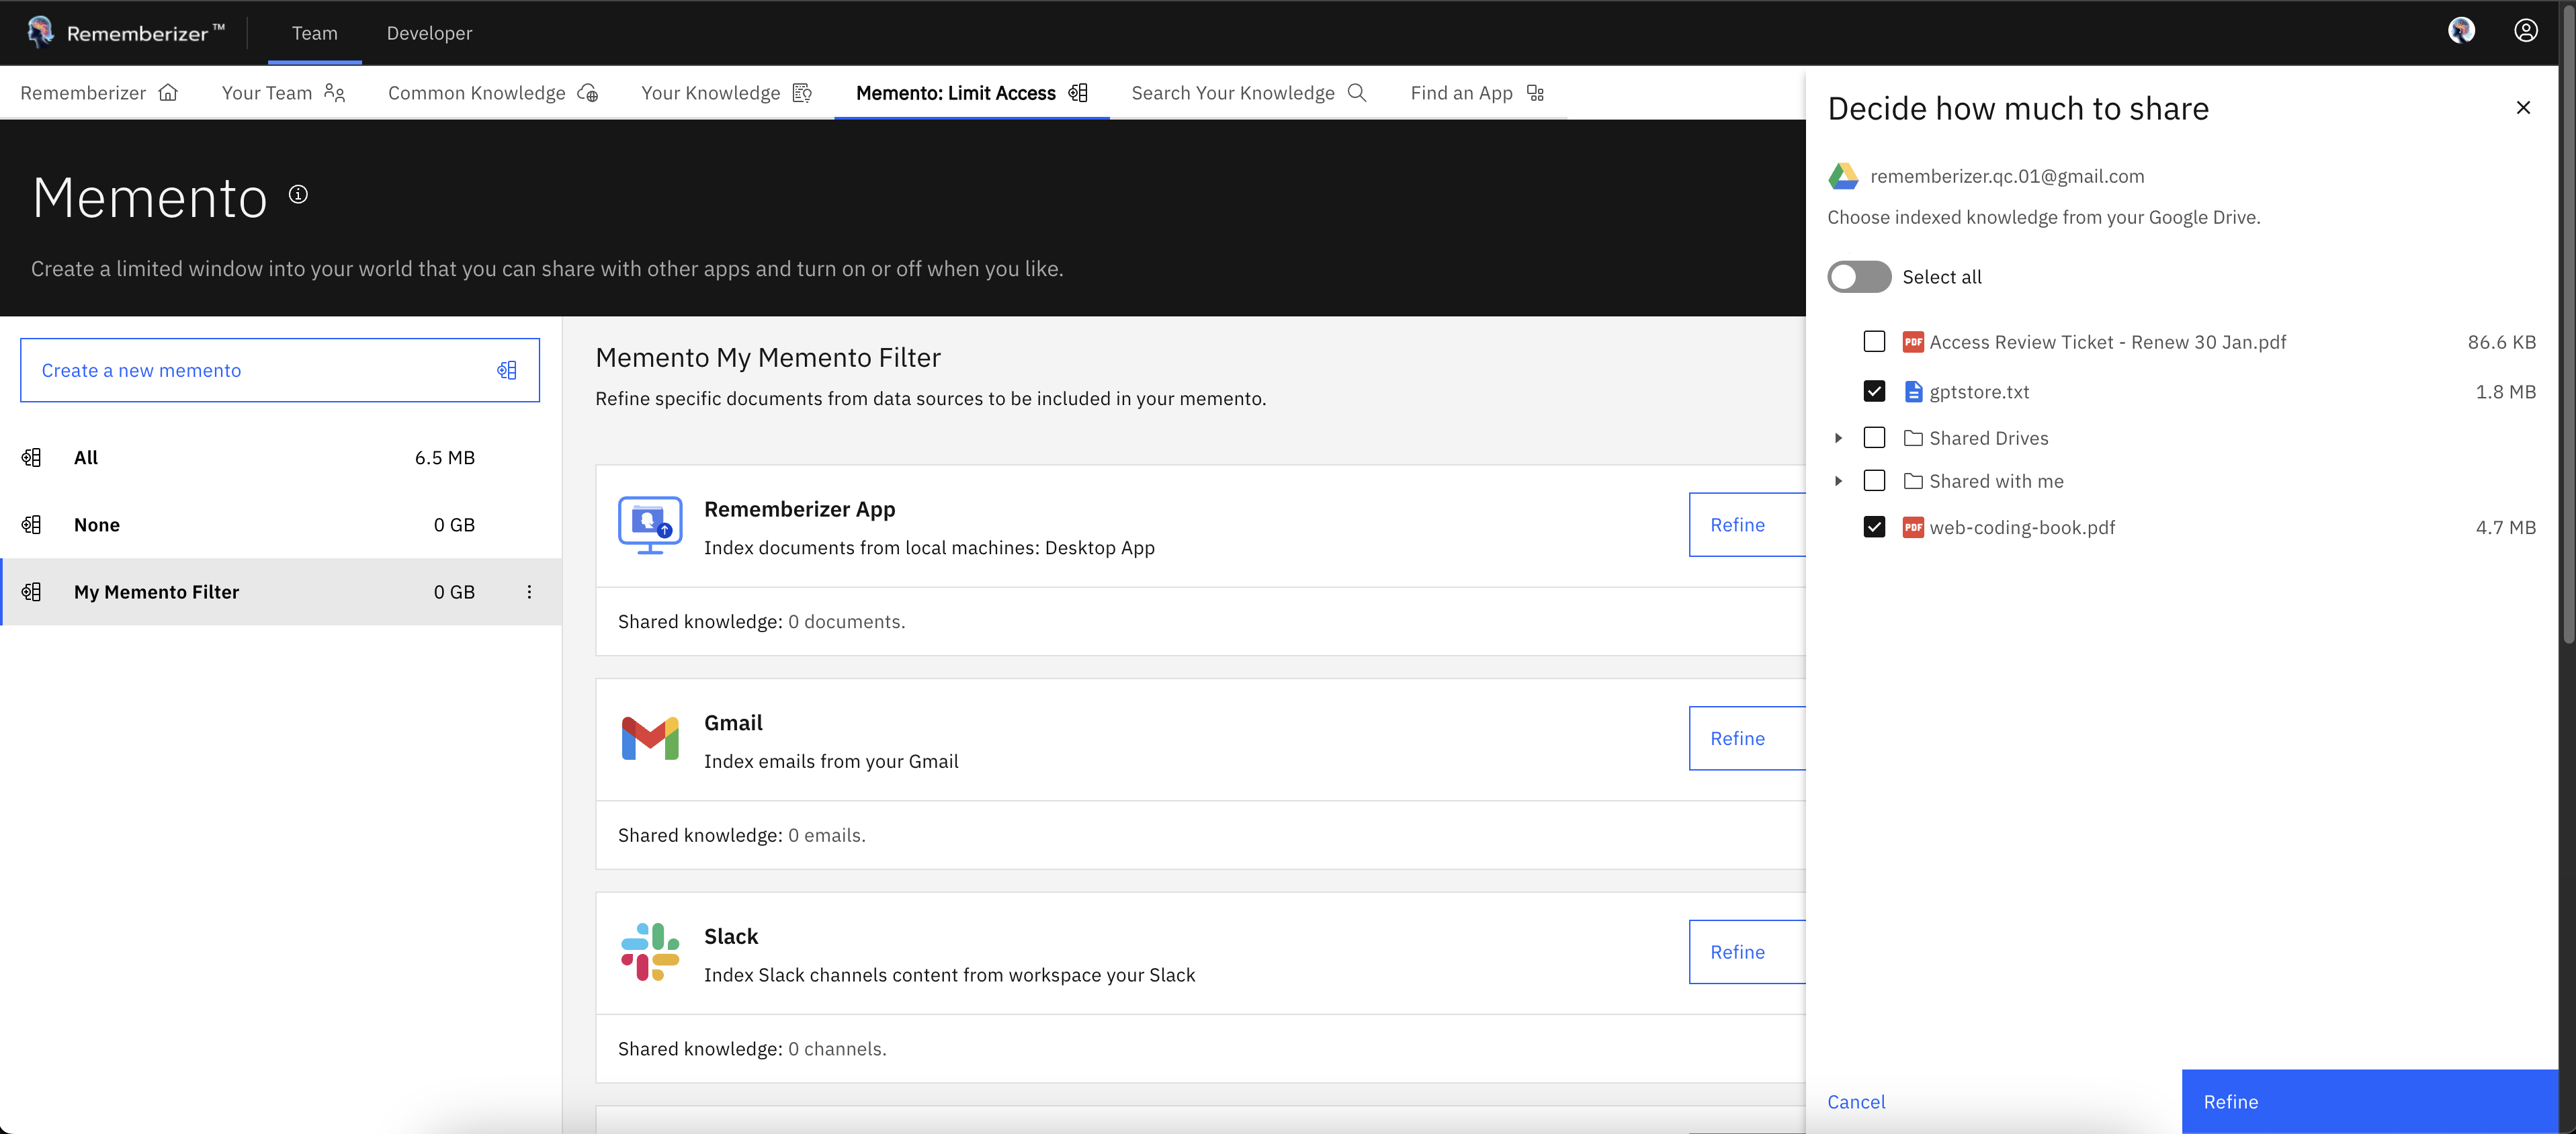Screen dimensions: 2576x1134
Task: Click the Memento info icon
Action: pos(298,195)
